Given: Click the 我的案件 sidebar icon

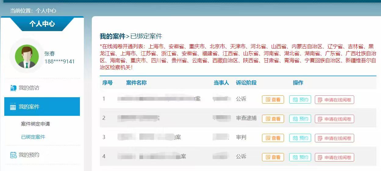Looking at the screenshot, I should (13, 107).
